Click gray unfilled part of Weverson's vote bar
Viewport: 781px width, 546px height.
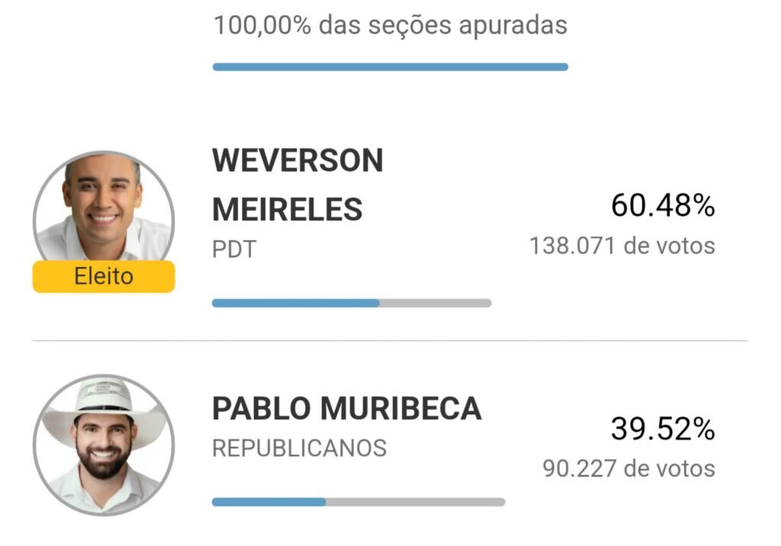coord(435,303)
